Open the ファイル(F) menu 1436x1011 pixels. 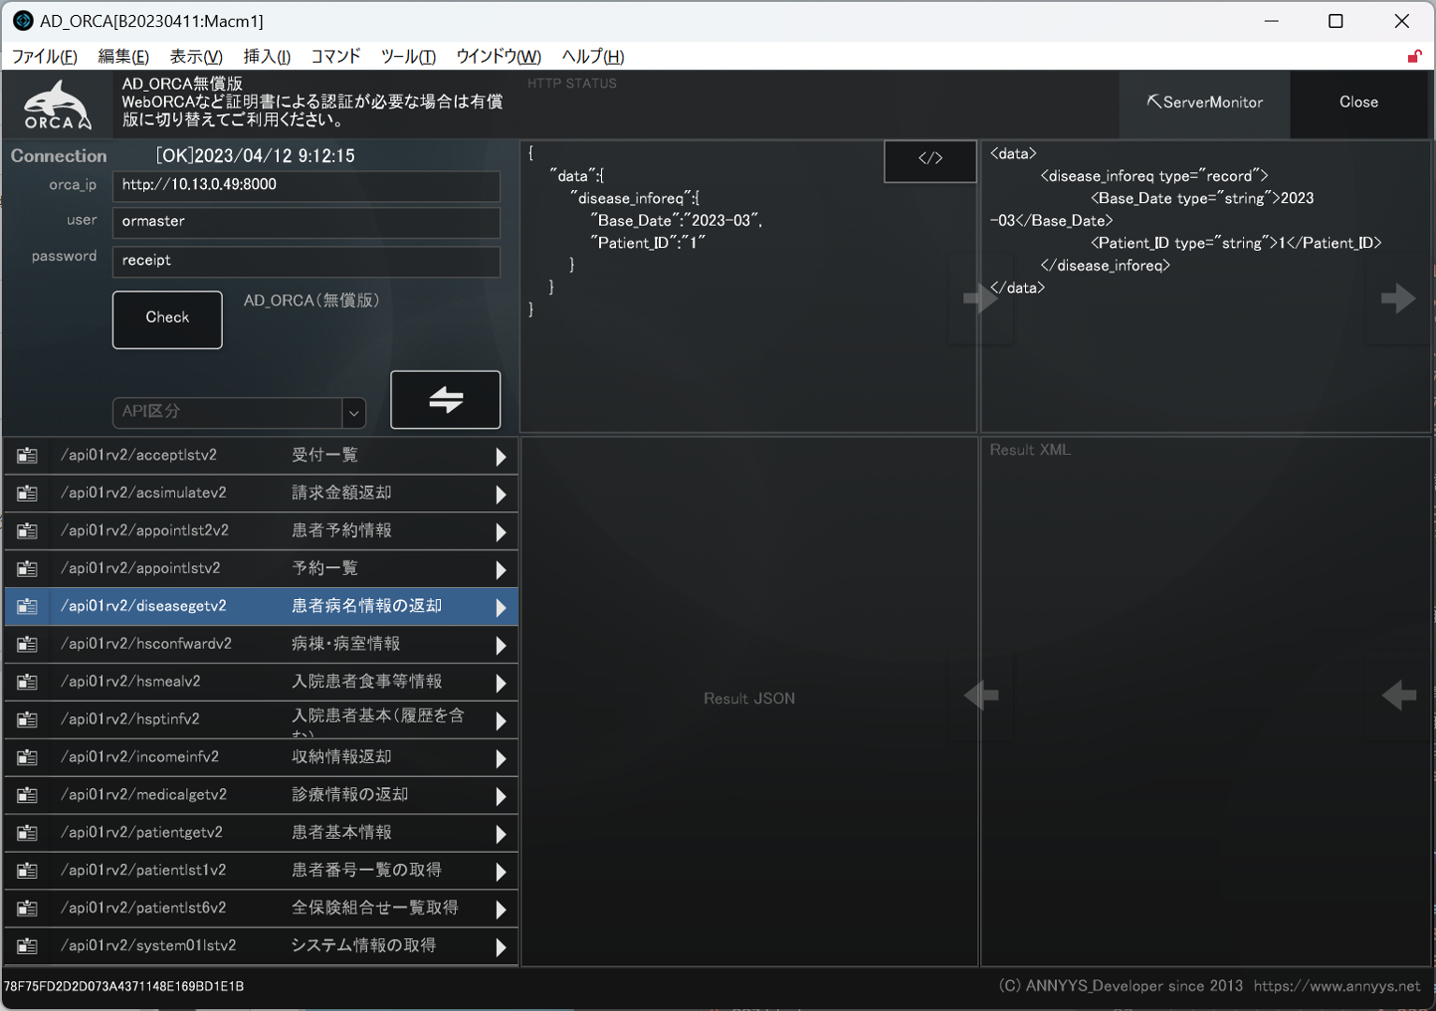point(44,56)
